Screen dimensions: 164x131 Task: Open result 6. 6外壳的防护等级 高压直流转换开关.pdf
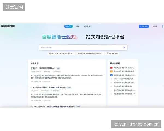click(x=48, y=87)
